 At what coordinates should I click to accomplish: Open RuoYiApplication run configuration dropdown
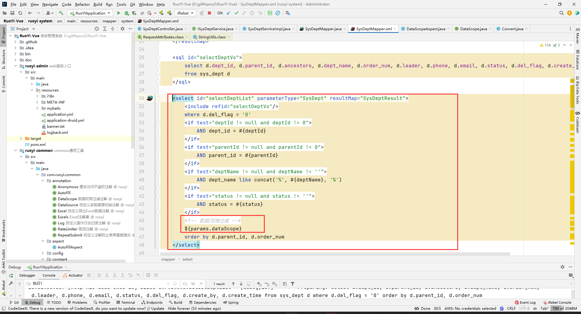(x=90, y=13)
